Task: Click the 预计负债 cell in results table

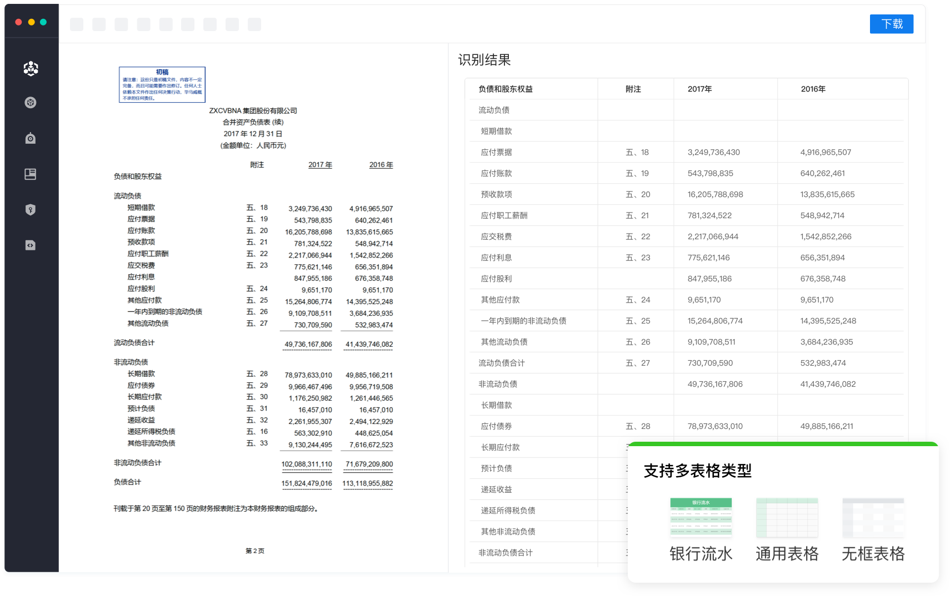Action: pos(496,468)
